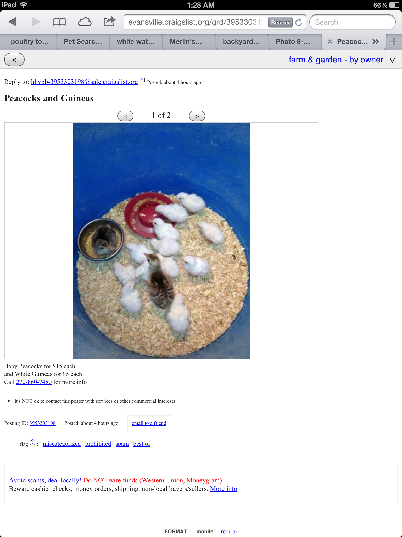Screen dimensions: 402x537
Task: Open iCloud tabs cloud icon
Action: tap(85, 22)
